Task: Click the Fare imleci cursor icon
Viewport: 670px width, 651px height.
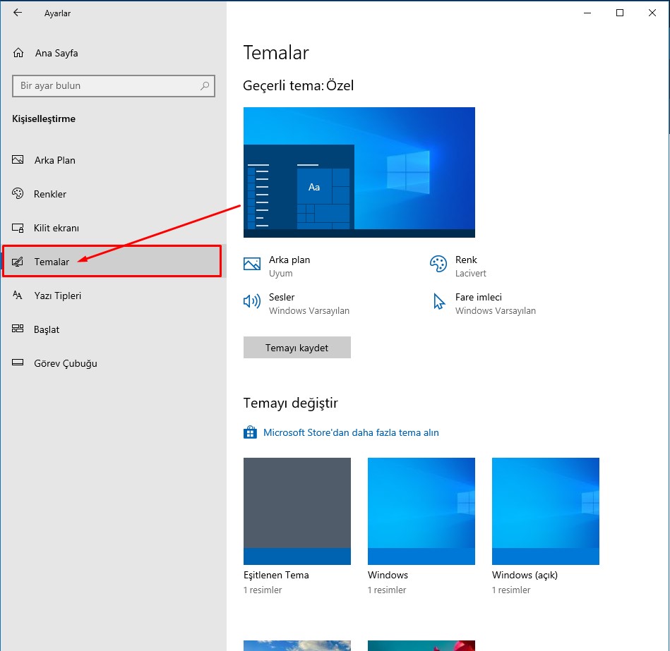Action: click(439, 301)
